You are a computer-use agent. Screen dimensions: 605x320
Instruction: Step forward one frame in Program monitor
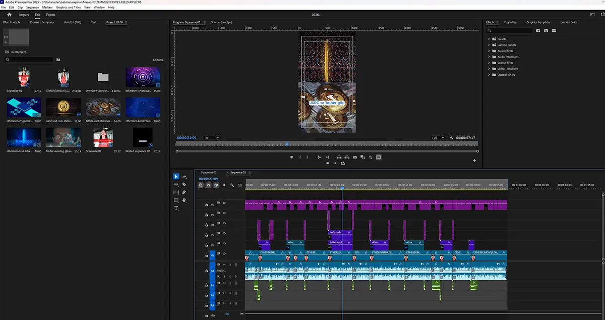[x=335, y=163]
